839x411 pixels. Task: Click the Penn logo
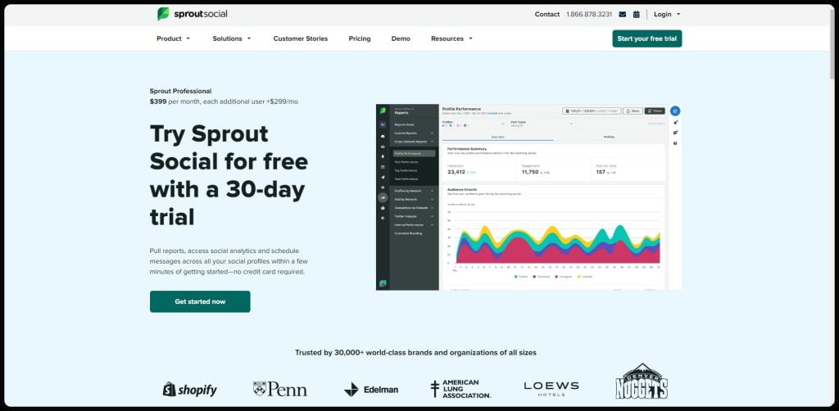(x=280, y=389)
